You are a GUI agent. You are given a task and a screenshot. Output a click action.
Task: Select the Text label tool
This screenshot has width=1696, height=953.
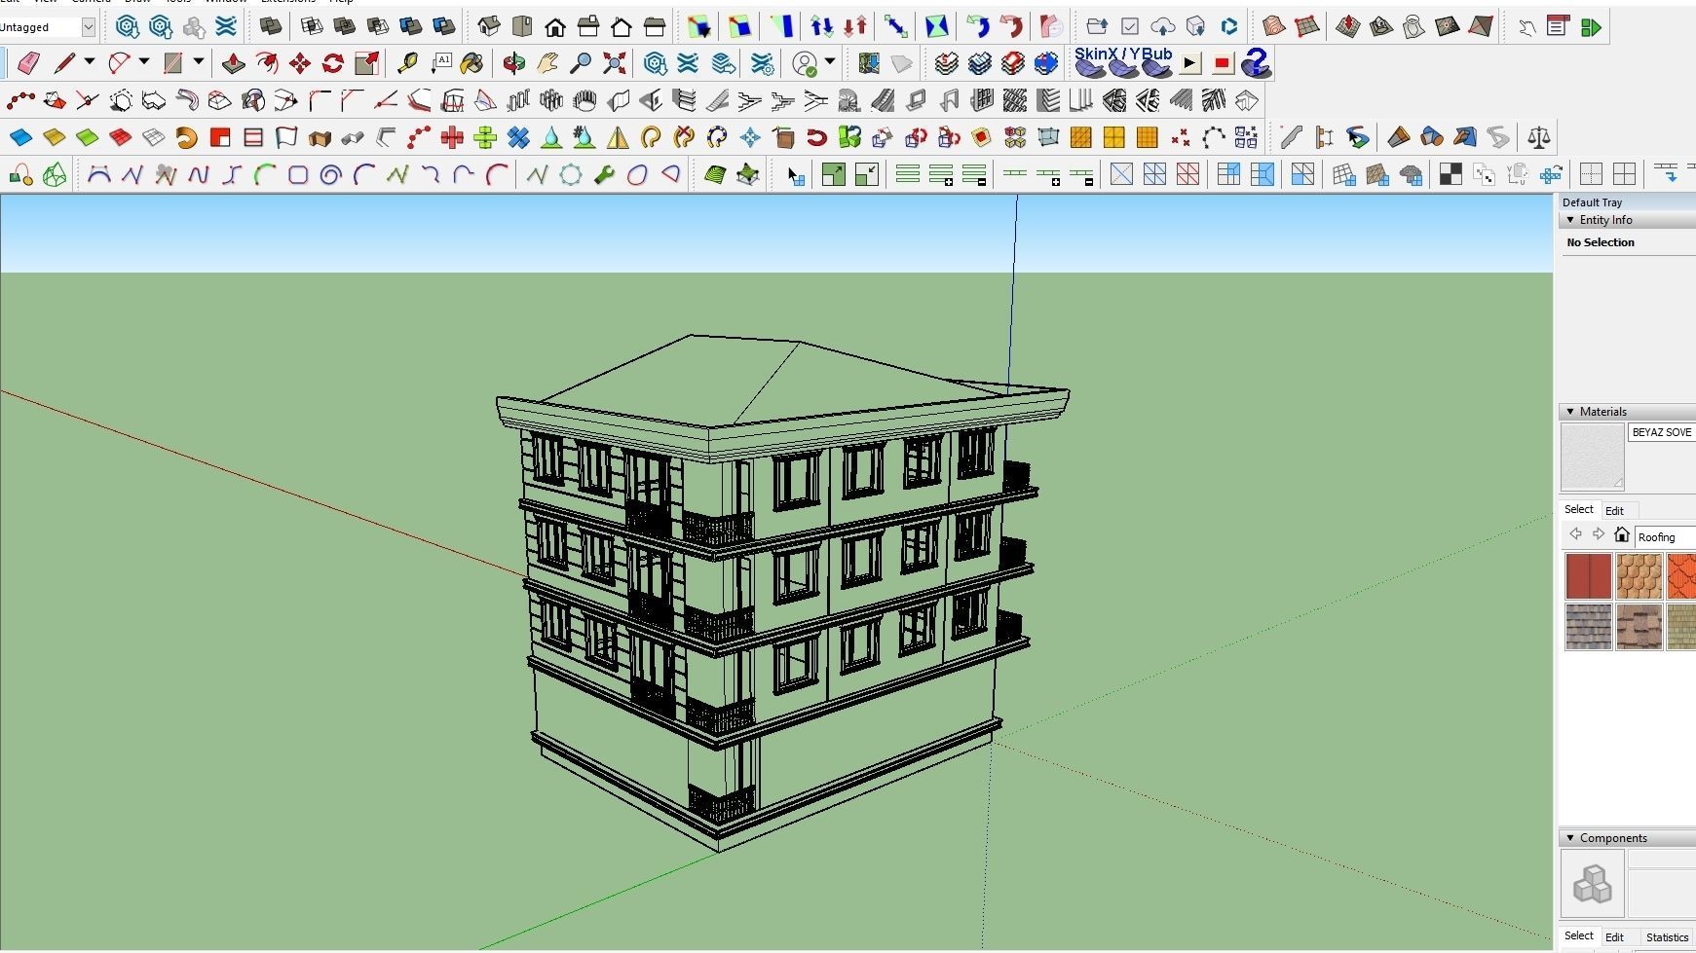440,64
